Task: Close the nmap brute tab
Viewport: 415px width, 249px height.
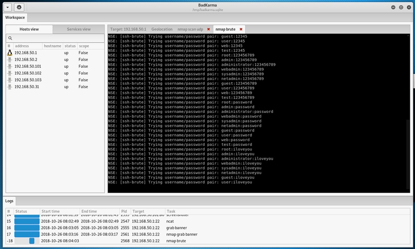Action: (241, 29)
